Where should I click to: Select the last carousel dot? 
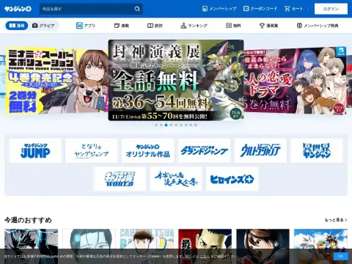tap(196, 125)
